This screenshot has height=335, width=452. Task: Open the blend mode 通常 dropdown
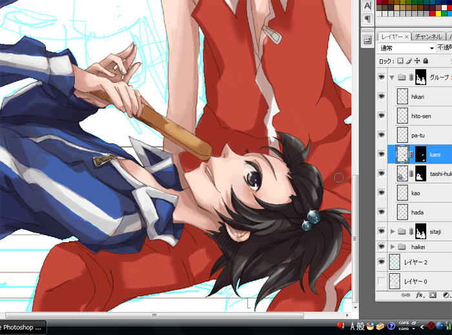(x=406, y=48)
